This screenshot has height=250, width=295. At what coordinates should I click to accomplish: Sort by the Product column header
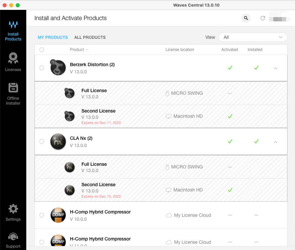pos(79,50)
